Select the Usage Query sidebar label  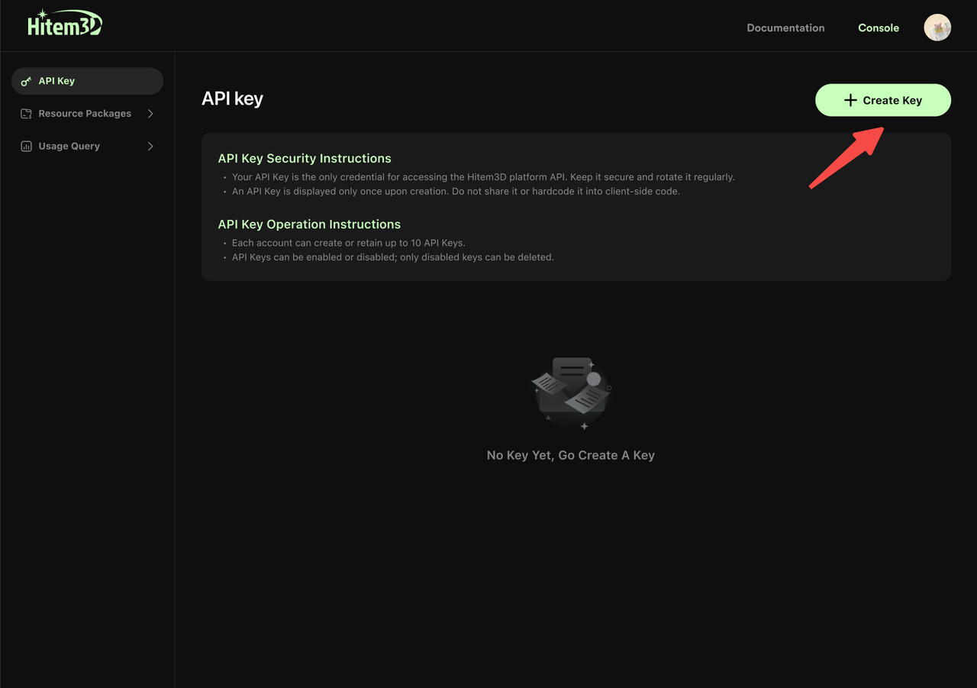coord(69,147)
